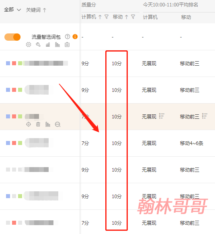215x234 pixels.
Task: Click the clipboard icon under 流量智选词包
Action: [x=67, y=44]
